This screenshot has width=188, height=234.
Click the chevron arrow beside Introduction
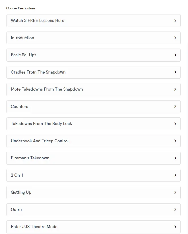[x=175, y=38]
